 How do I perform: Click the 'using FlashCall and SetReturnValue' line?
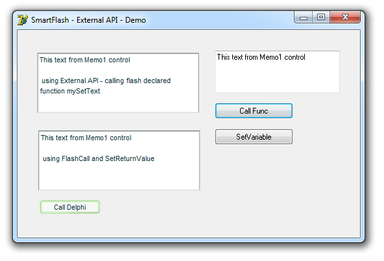pyautogui.click(x=99, y=158)
